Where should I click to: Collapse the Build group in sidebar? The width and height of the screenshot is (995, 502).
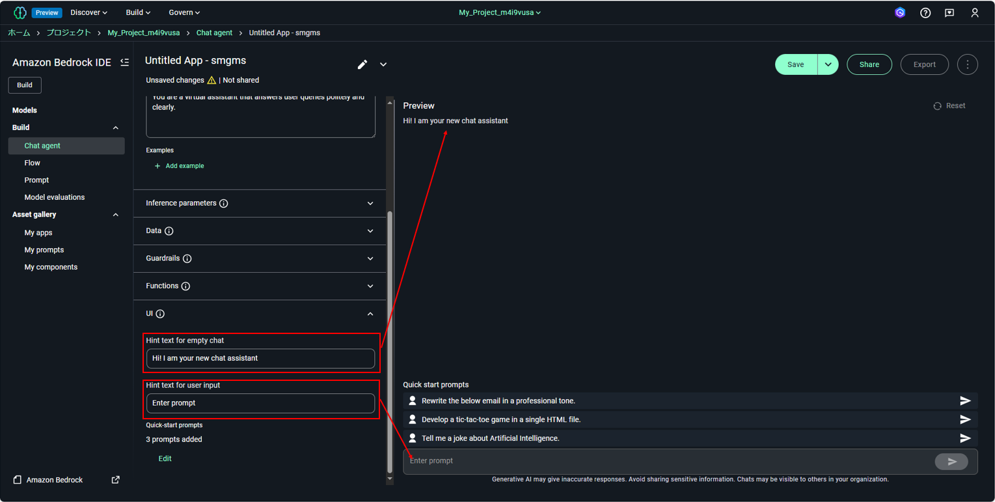116,128
